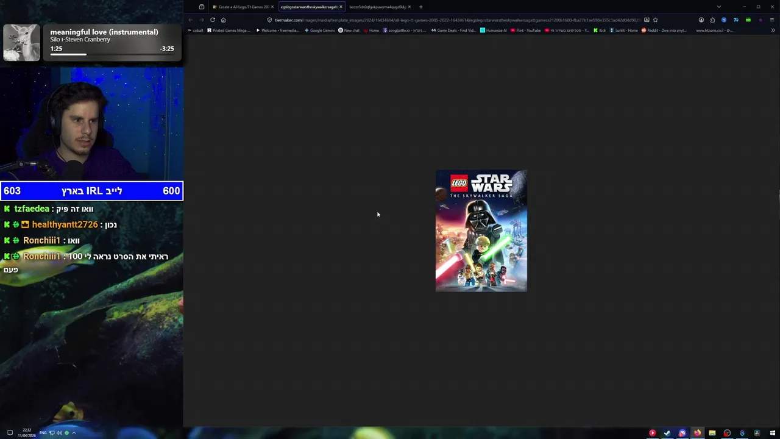Close the Create a All Lego/Tt Games tab

coord(272,7)
